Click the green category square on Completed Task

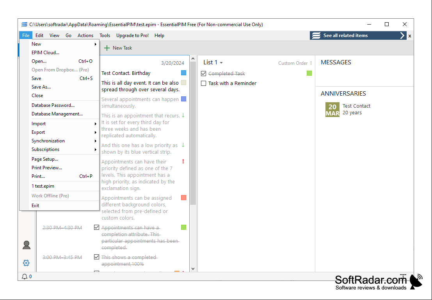click(309, 73)
